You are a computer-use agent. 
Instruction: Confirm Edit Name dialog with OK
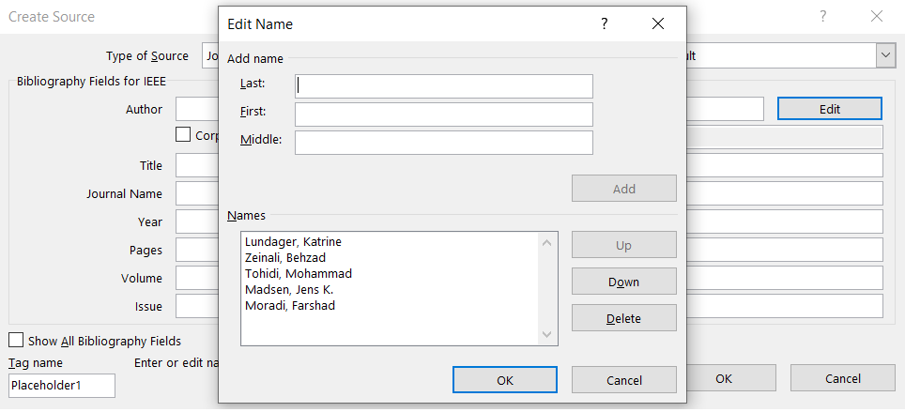click(504, 380)
